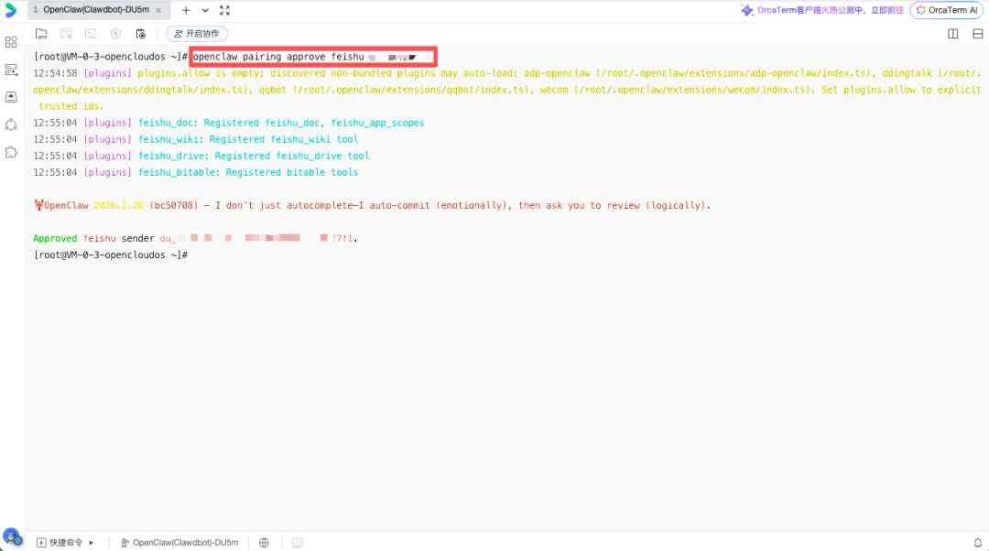
Task: Split the terminal horizontally icon
Action: point(978,34)
